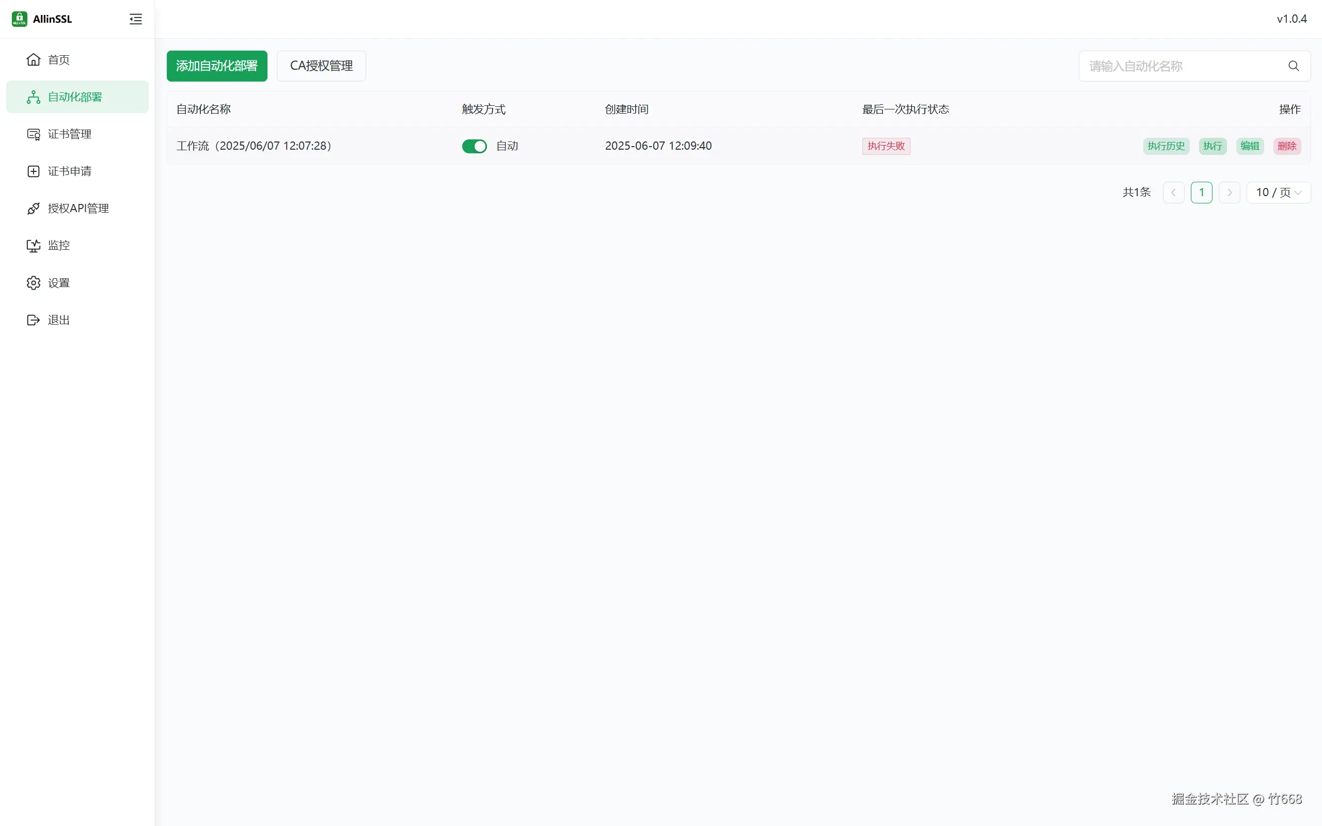Click the certificate management icon in the sidebar
This screenshot has width=1322, height=826.
(34, 134)
